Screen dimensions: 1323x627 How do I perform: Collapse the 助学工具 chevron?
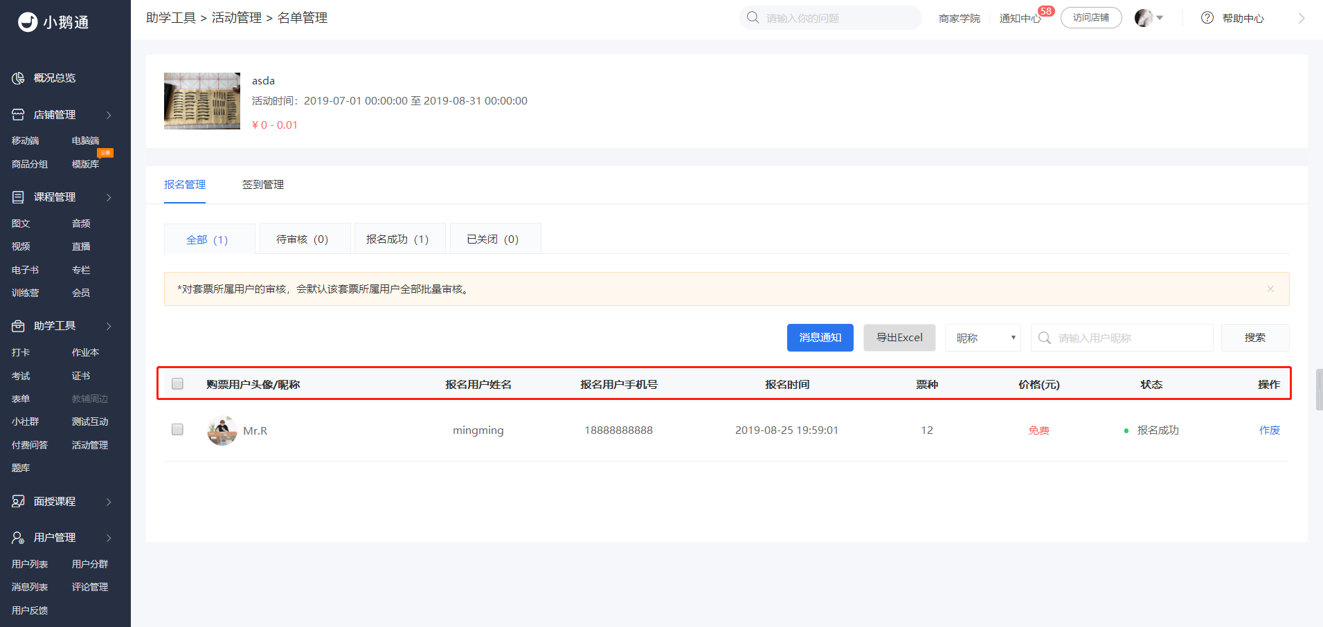click(109, 326)
